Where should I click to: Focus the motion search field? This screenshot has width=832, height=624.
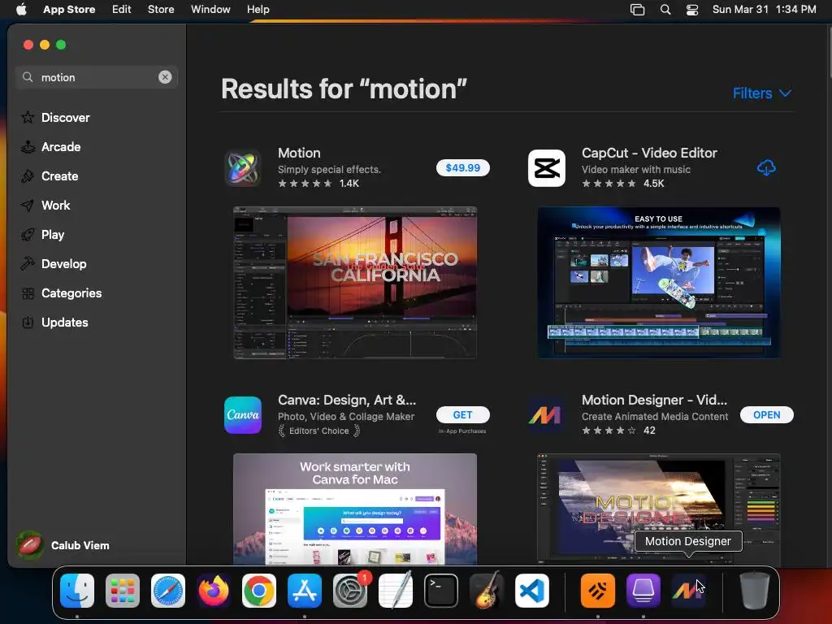[97, 77]
